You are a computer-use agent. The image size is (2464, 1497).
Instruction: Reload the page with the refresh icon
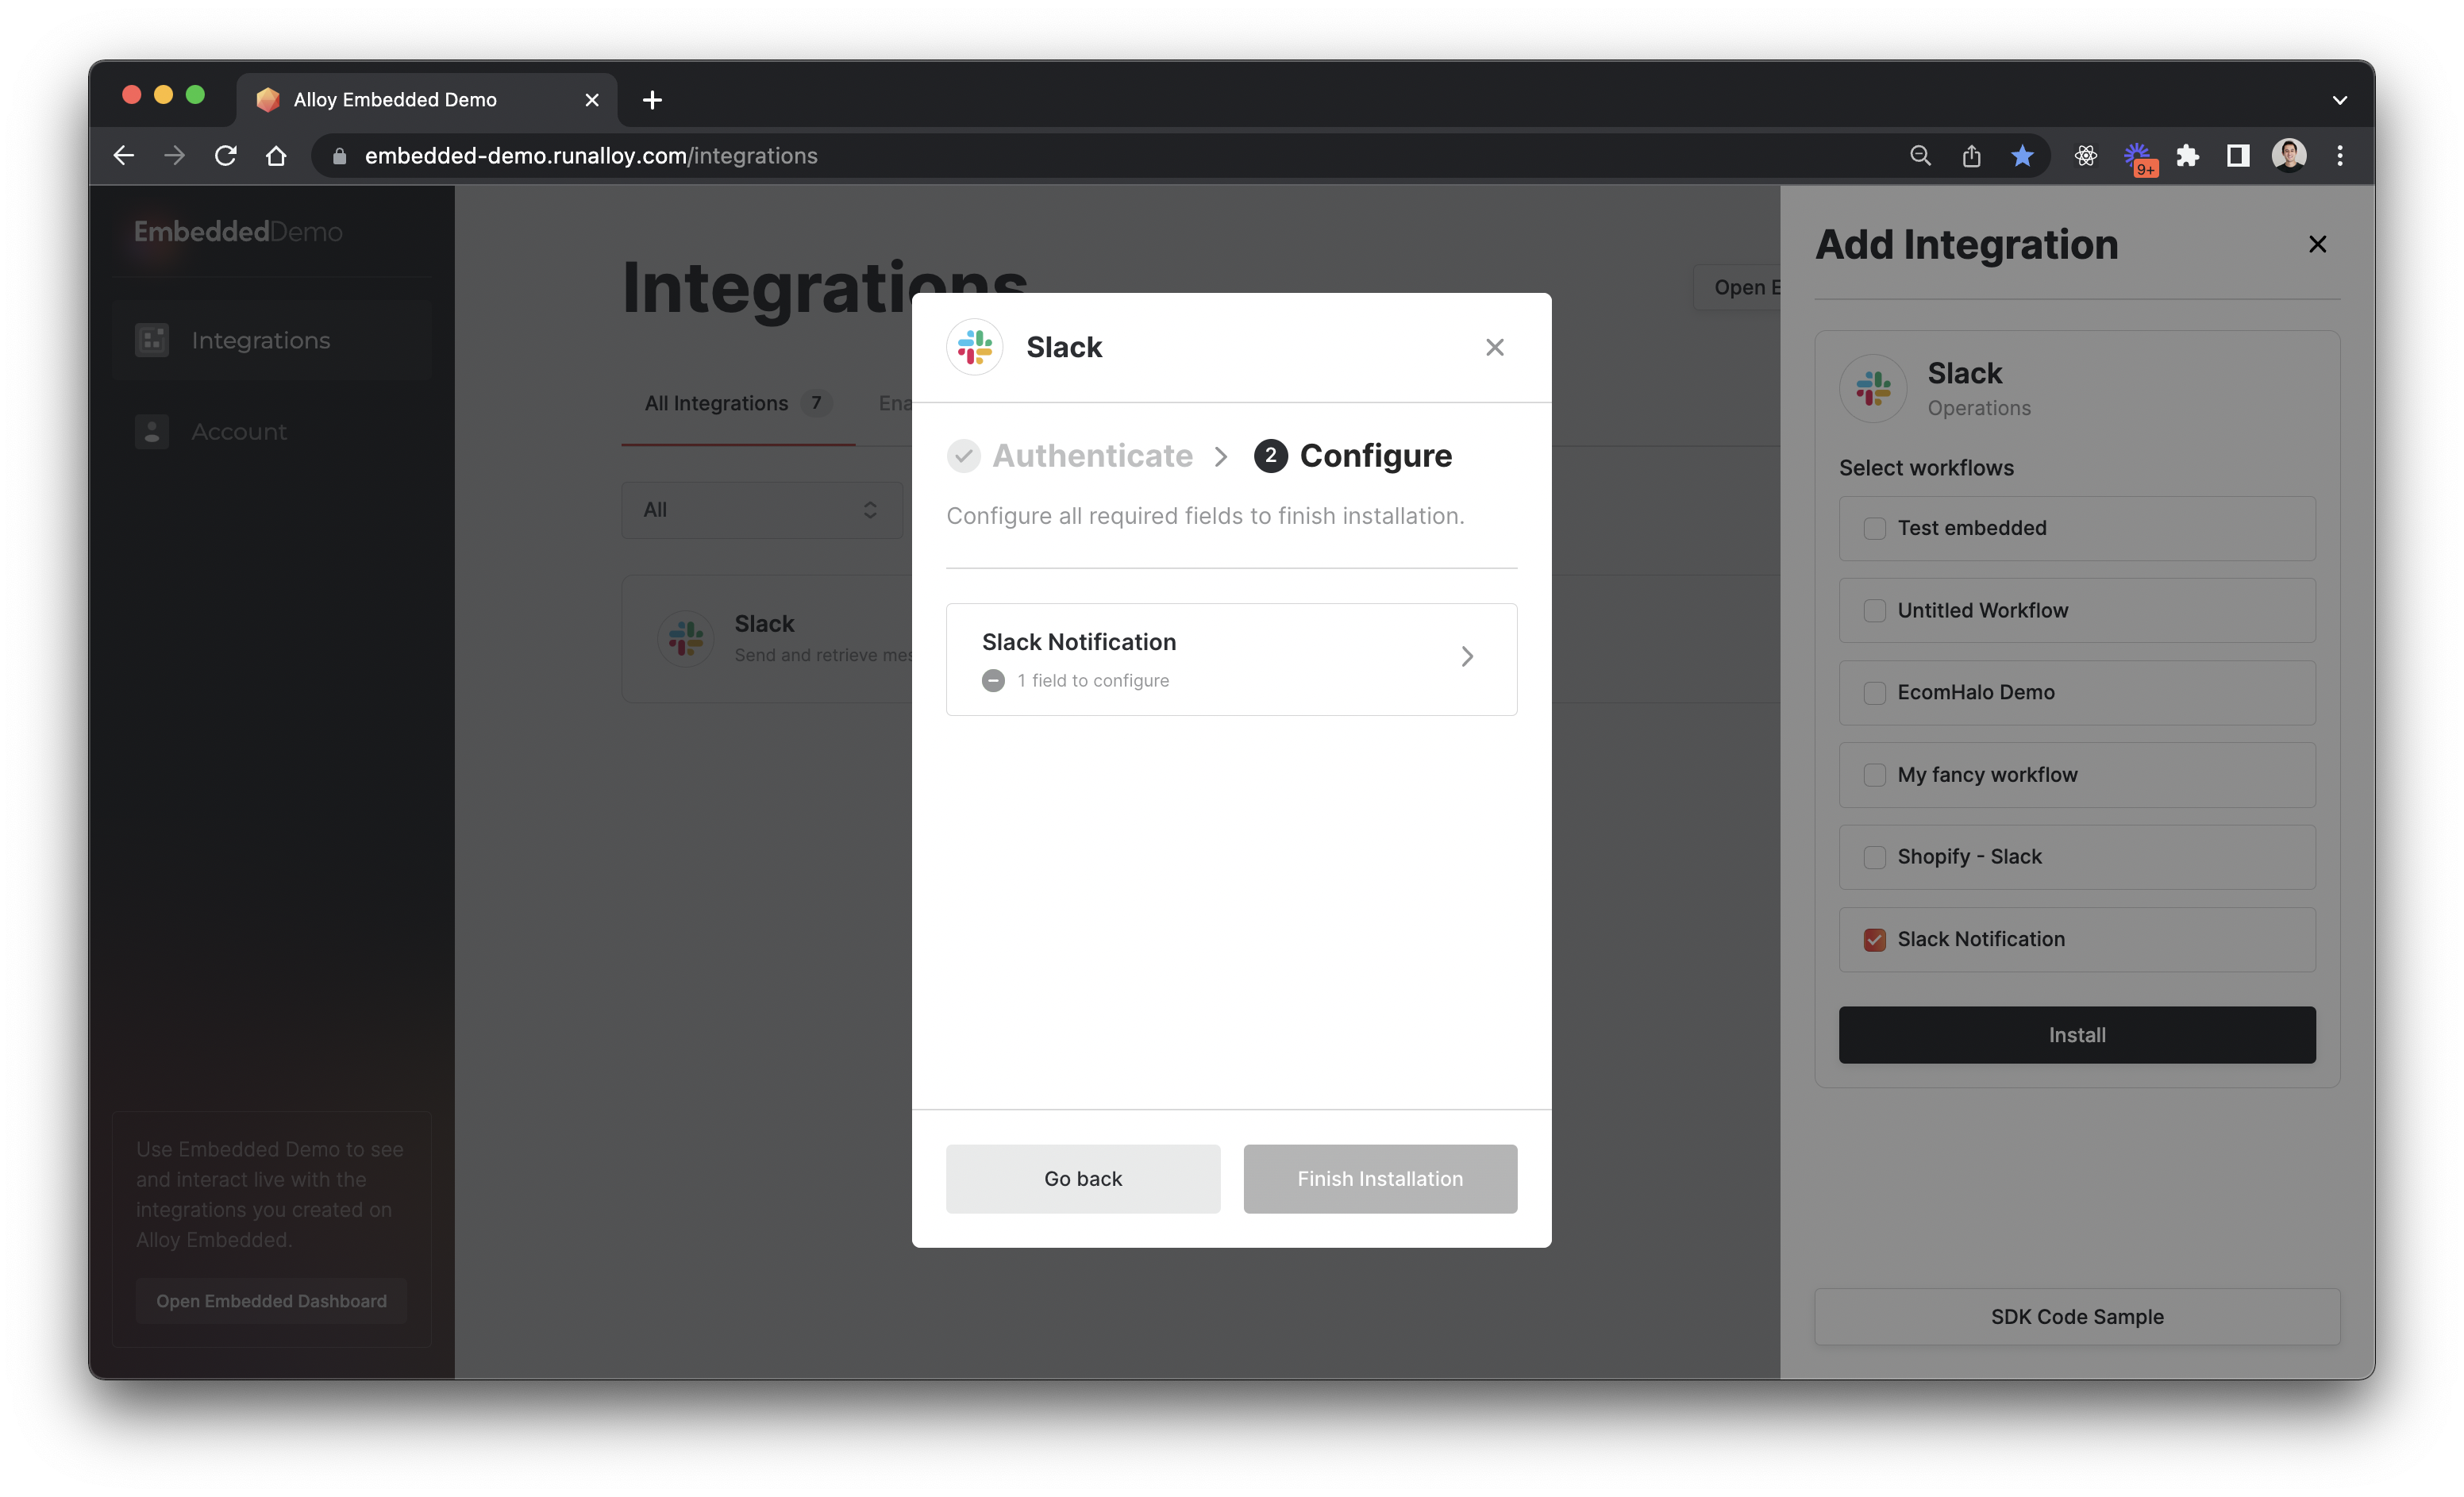(x=226, y=155)
